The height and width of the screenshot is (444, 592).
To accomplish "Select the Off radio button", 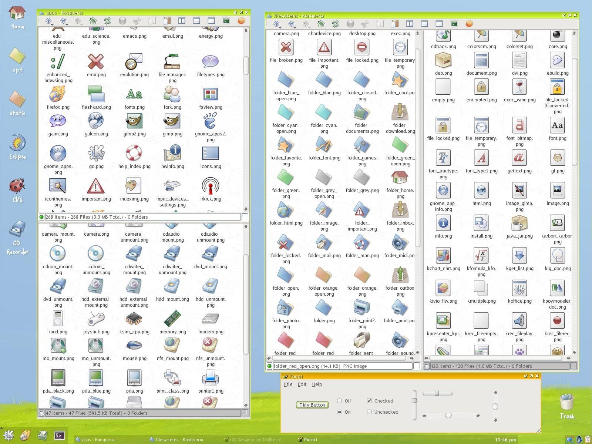I will (339, 401).
